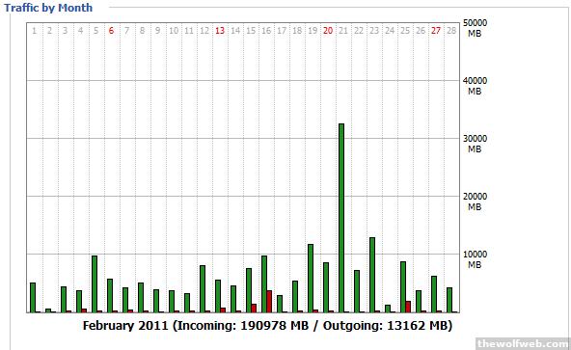This screenshot has height=350, width=571.
Task: Click the thewolfweb.com watermark
Action: (x=523, y=343)
